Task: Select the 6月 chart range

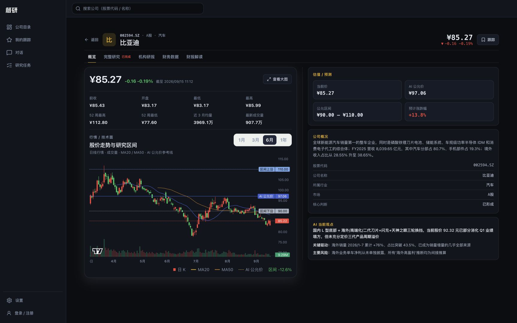Action: tap(270, 140)
